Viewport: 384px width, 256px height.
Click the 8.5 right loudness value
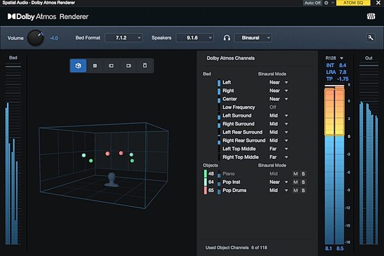pos(340,248)
